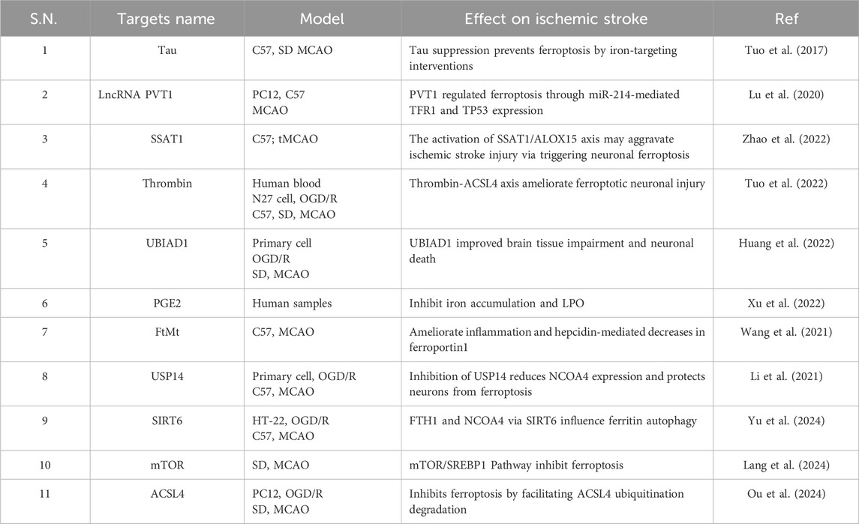This screenshot has width=859, height=524.
Task: Follow the Zhao et al. (2022) reference
Action: (786, 139)
